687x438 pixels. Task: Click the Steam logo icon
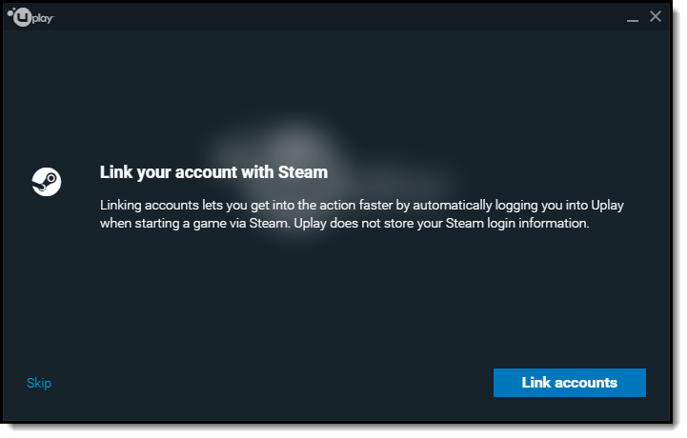pyautogui.click(x=47, y=182)
